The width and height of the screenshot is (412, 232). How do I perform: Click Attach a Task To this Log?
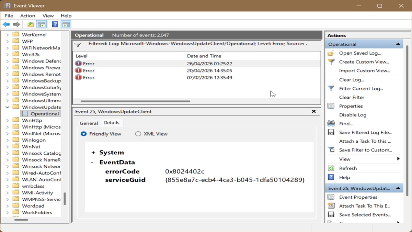point(365,141)
